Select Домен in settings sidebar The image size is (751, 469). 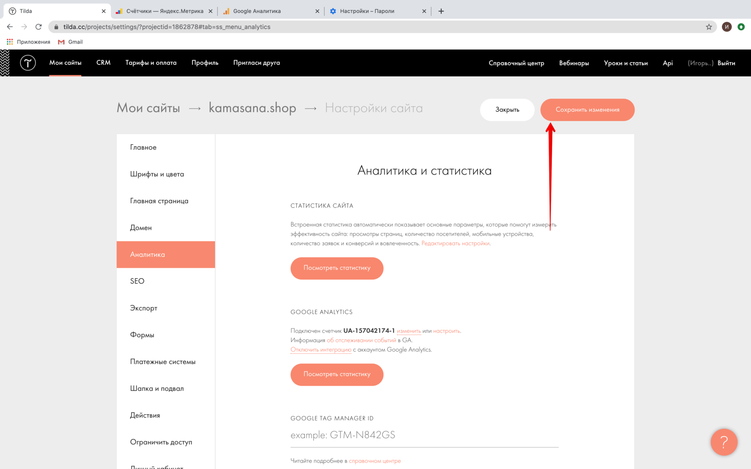(x=166, y=228)
